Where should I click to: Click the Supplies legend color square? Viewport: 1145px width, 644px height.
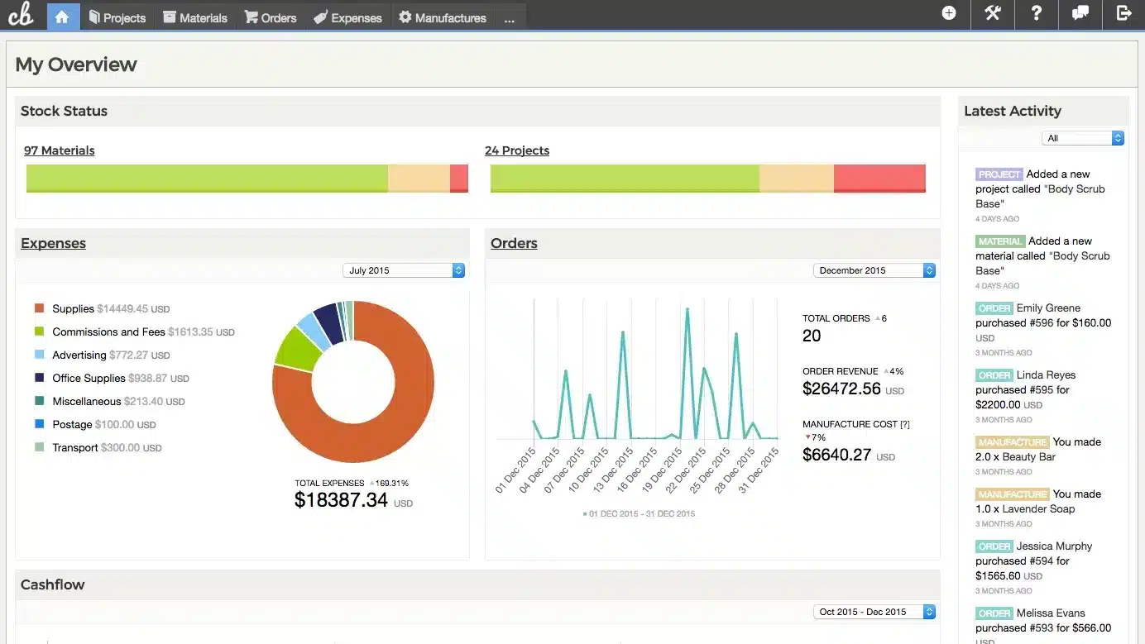pos(39,308)
